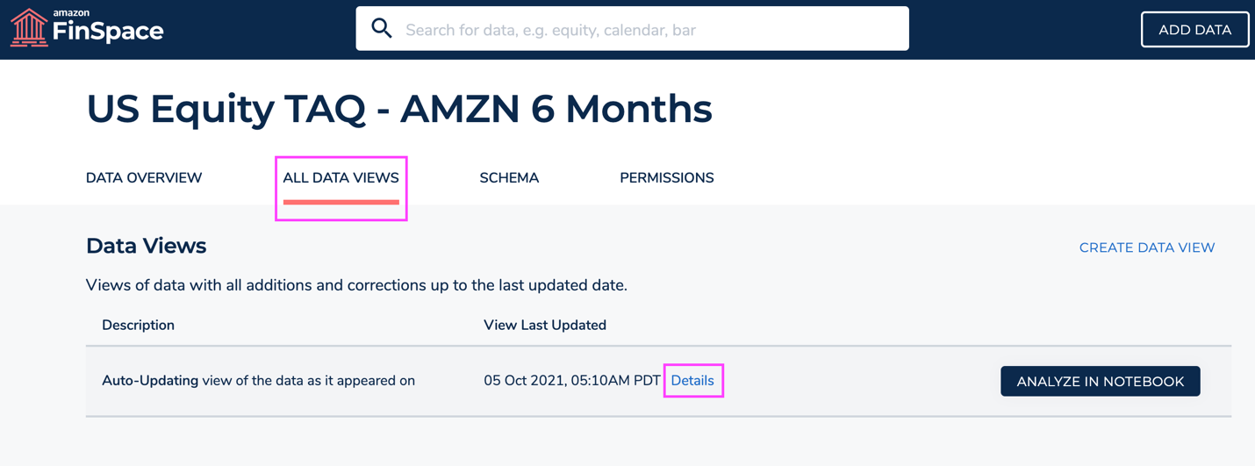1255x466 pixels.
Task: Click the FinSpace wordmark in header
Action: (108, 32)
